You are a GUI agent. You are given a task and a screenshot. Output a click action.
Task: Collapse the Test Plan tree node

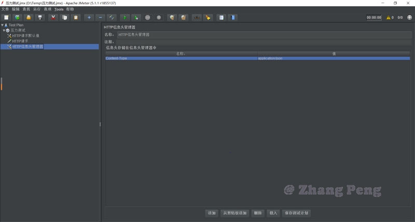(x=2, y=25)
